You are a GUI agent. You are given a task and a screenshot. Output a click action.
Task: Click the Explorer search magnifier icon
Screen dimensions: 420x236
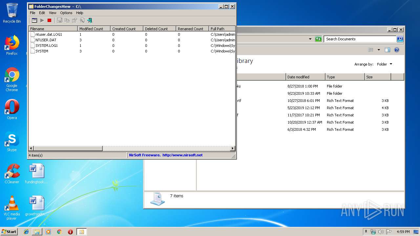[x=400, y=39]
